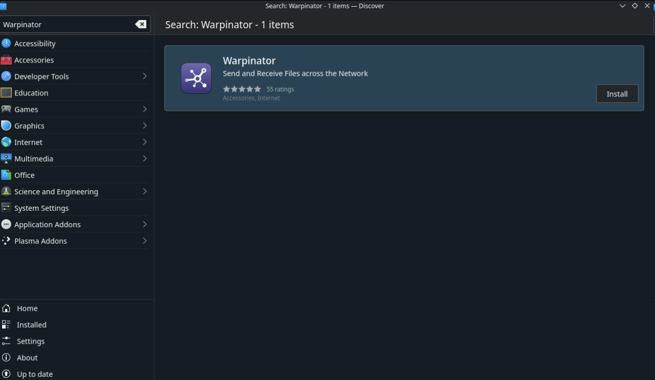This screenshot has height=380, width=655.
Task: Click the About info icon
Action: point(6,357)
